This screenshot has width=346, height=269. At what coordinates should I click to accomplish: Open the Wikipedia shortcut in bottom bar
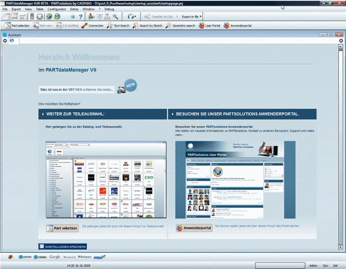[69, 257]
